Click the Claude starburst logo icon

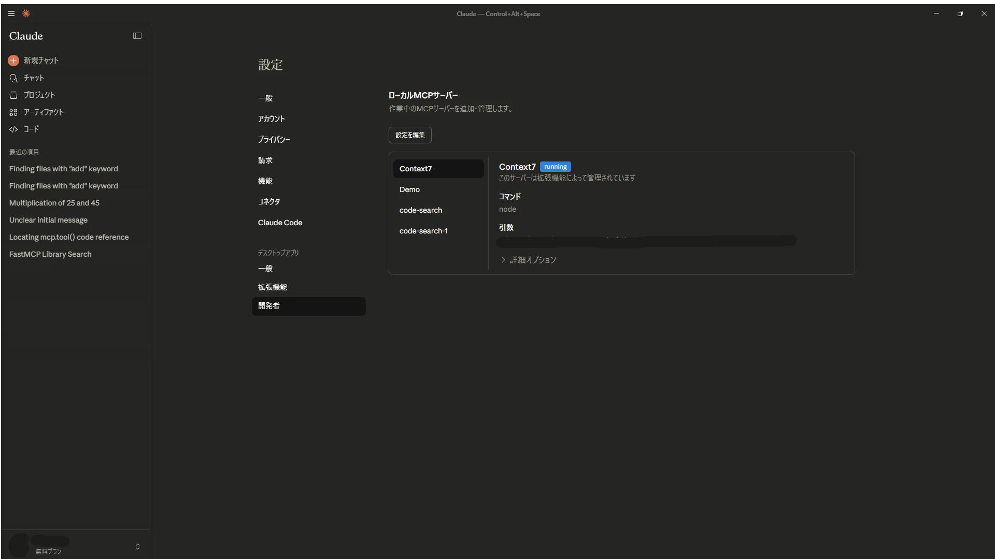coord(26,13)
